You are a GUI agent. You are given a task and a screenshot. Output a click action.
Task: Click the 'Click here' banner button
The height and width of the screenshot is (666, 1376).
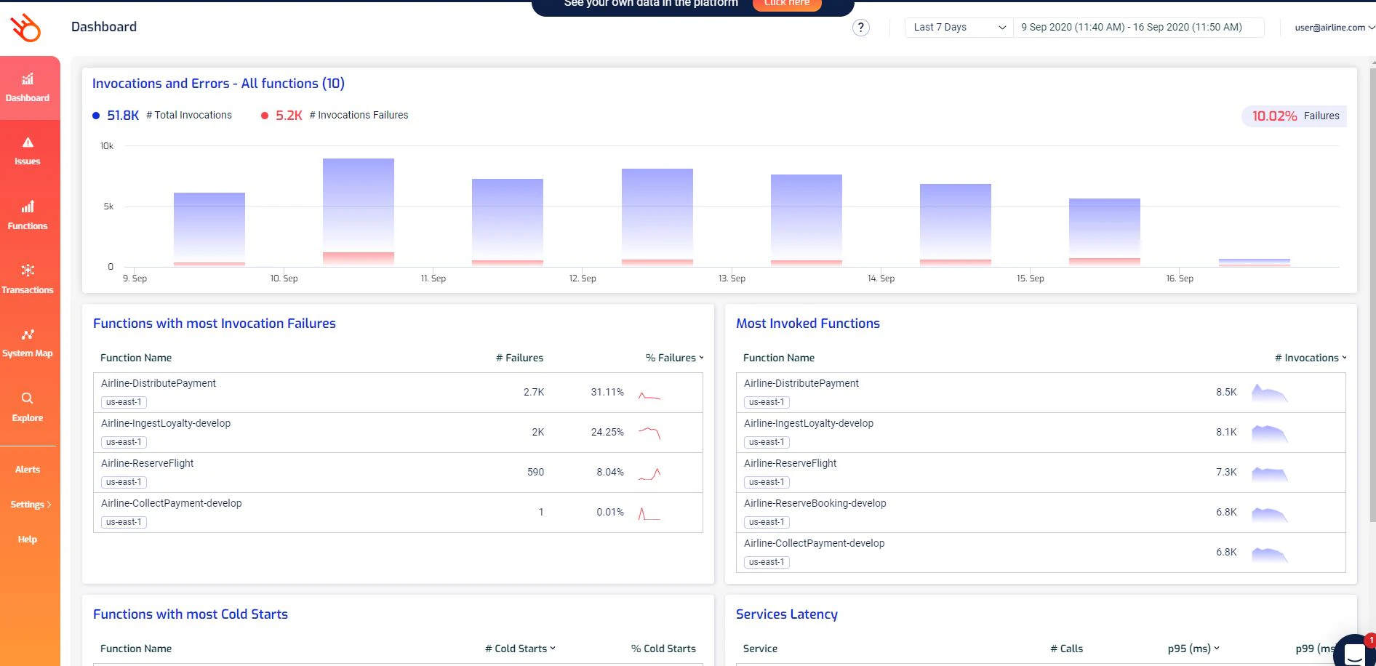tap(786, 4)
